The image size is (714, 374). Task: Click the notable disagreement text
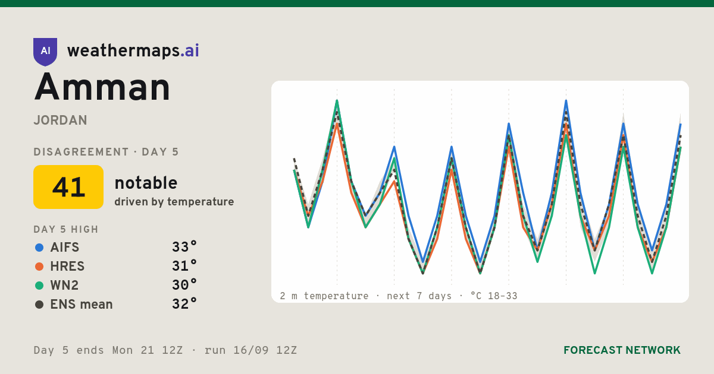146,183
